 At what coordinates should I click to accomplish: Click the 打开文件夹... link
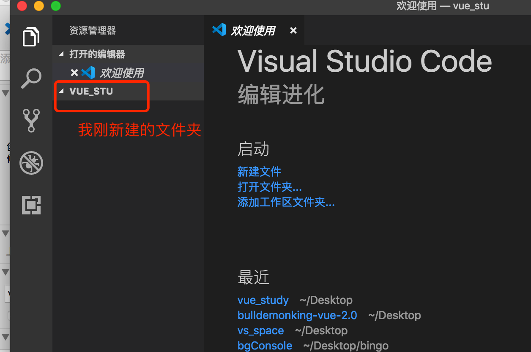270,187
